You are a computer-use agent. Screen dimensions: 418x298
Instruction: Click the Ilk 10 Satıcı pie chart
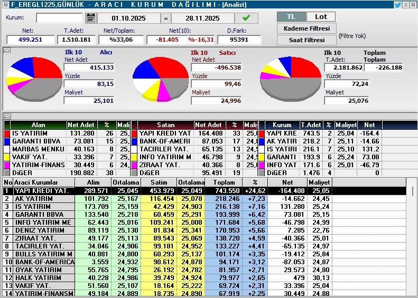click(x=160, y=79)
